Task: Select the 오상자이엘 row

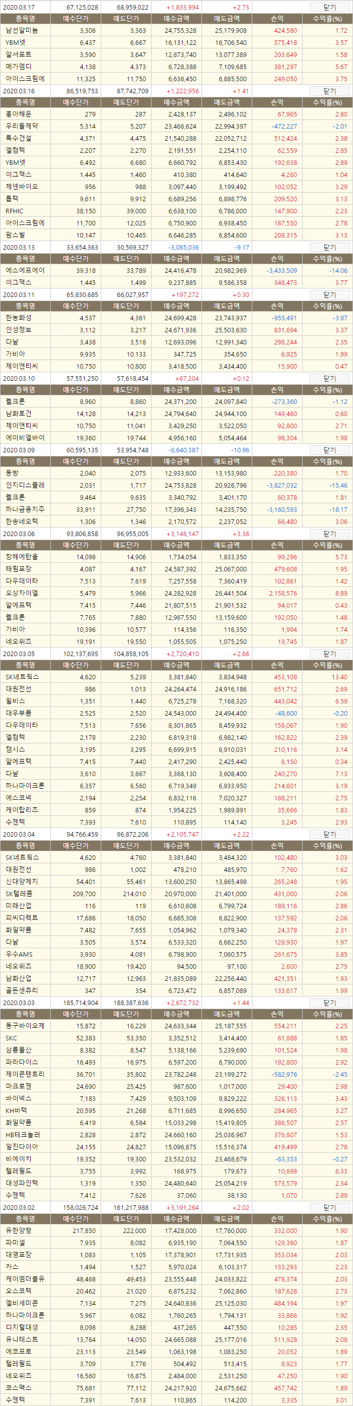Action: pyautogui.click(x=176, y=593)
